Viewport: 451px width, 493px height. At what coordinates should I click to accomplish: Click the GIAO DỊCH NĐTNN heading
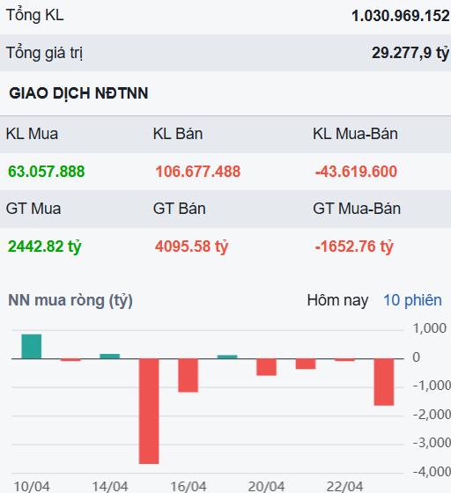click(78, 93)
